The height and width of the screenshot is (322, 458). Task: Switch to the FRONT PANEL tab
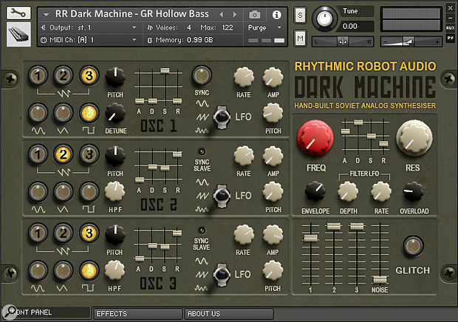[47, 312]
